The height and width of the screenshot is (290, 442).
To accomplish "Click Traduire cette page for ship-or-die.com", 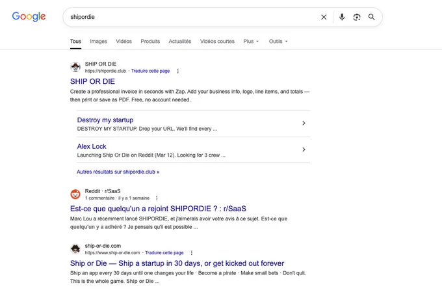I will pos(164,253).
